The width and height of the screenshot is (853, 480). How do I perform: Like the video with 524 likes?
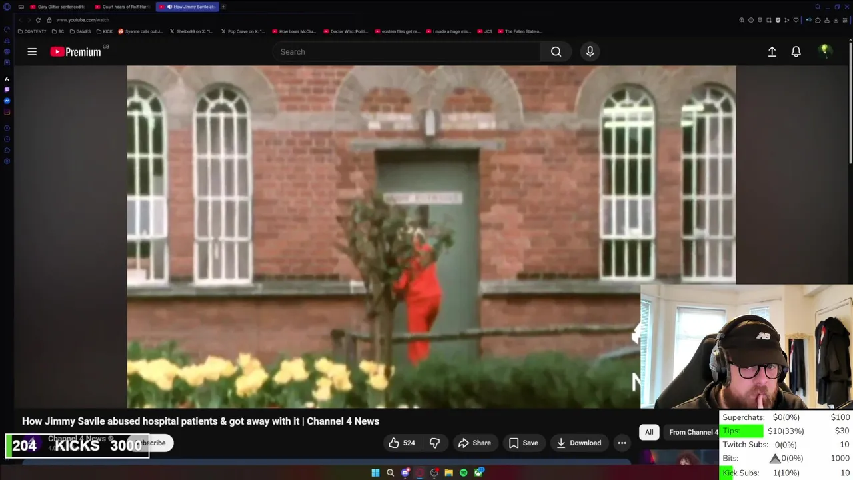(x=401, y=443)
